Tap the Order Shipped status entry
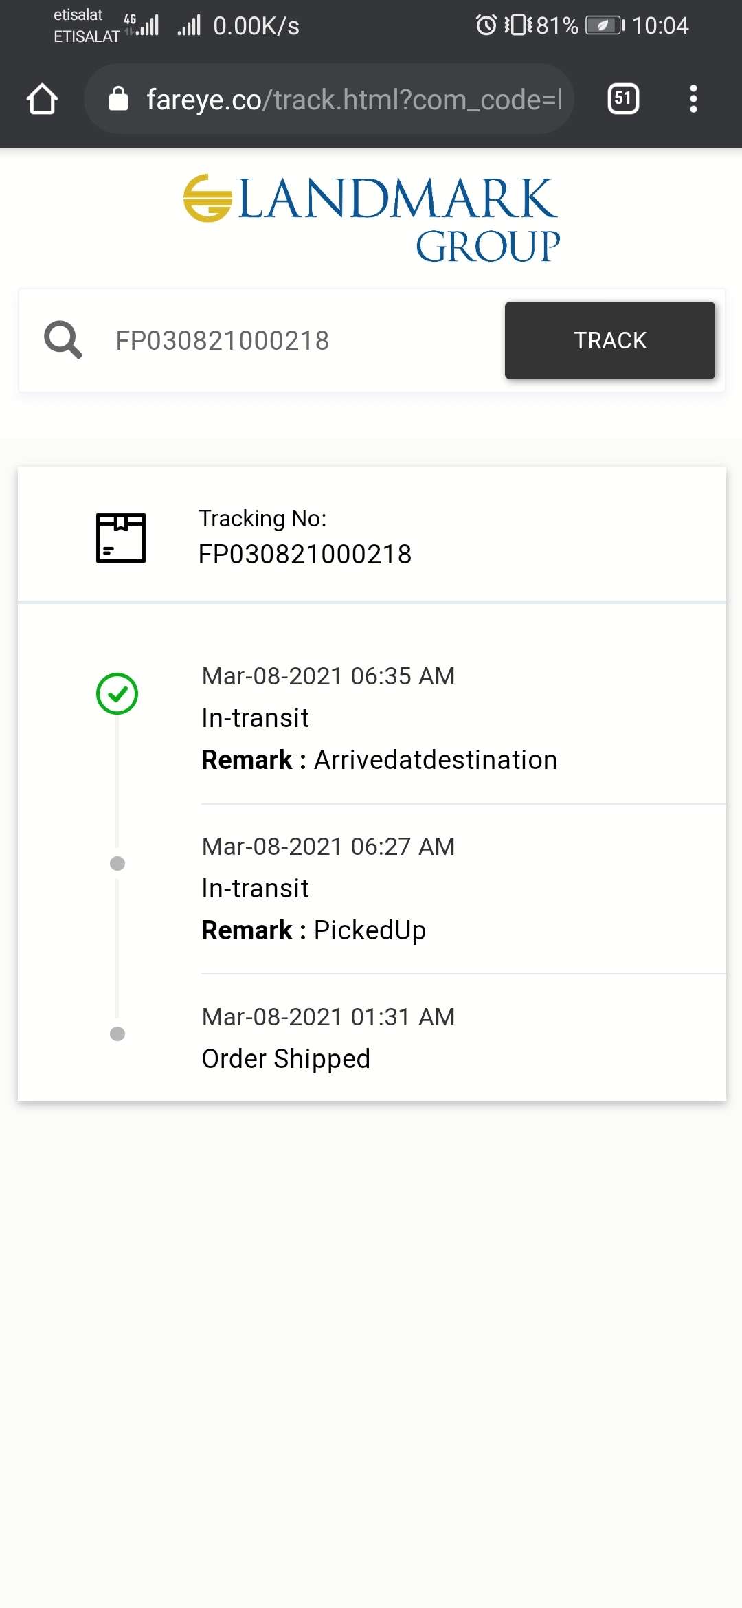 (x=286, y=1059)
